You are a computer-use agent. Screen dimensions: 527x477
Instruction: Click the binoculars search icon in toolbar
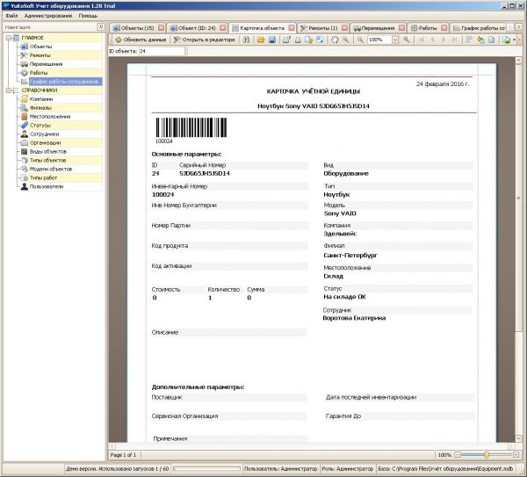248,40
